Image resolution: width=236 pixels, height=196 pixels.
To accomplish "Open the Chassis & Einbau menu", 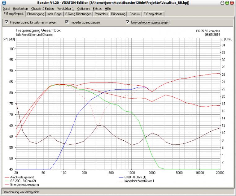I will tap(43, 9).
